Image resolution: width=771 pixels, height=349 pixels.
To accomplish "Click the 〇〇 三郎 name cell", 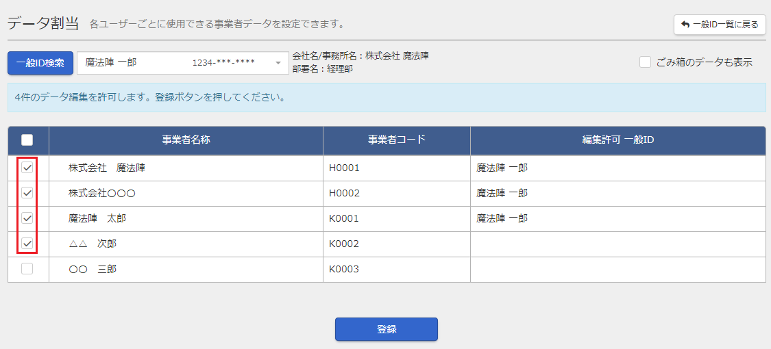I will [x=186, y=269].
